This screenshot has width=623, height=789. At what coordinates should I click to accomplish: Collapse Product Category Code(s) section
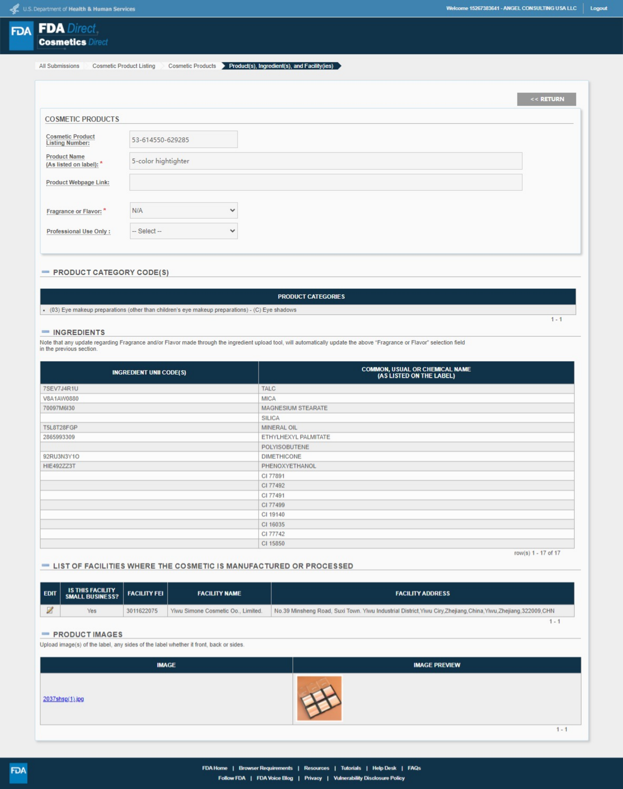point(46,272)
